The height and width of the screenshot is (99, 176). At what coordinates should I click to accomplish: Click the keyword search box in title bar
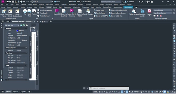(x=111, y=2)
